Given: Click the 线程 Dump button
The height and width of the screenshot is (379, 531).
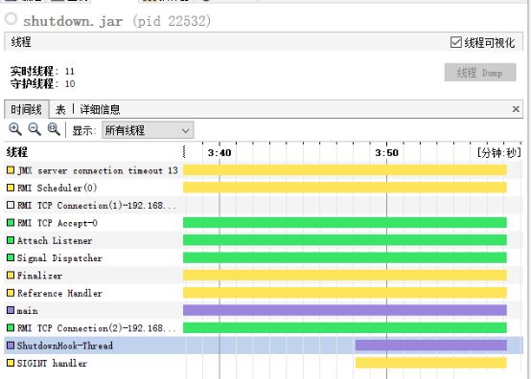Looking at the screenshot, I should [480, 73].
